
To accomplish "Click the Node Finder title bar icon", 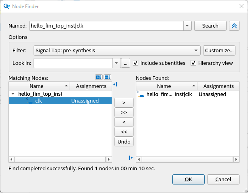I will pyautogui.click(x=6, y=6).
